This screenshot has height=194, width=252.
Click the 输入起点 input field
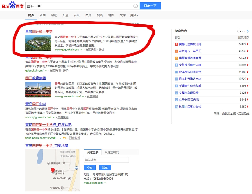pos(106,160)
